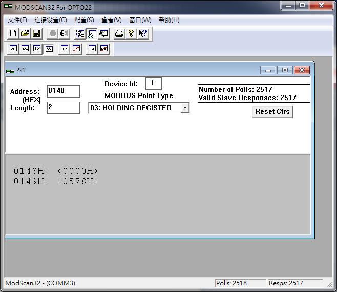Click the status bar Resps: 2517 entry

point(295,283)
